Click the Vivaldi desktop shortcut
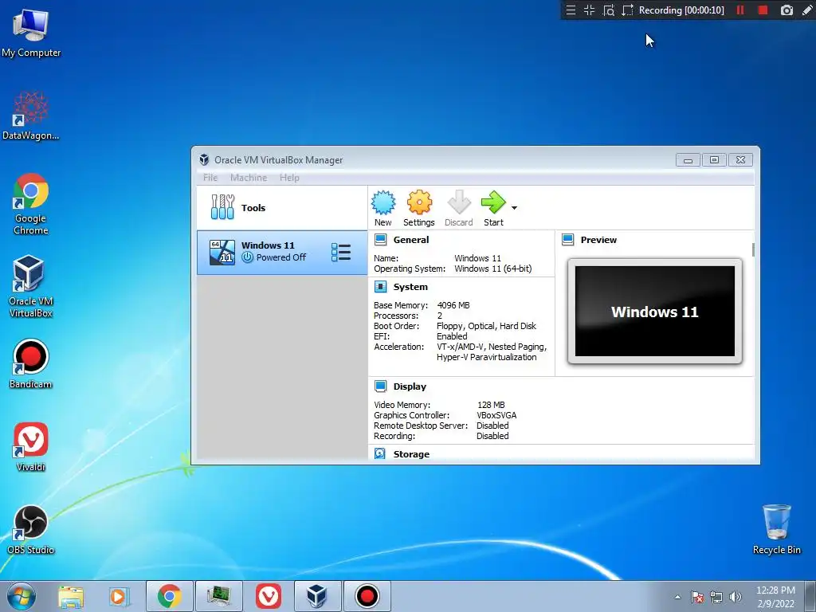 31,446
